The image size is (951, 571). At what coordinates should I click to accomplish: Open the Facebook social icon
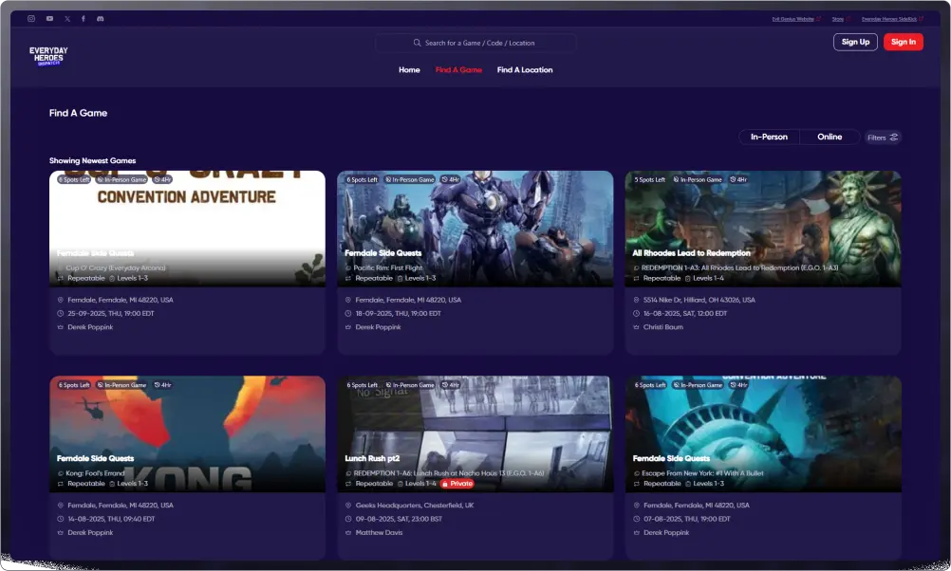(84, 19)
